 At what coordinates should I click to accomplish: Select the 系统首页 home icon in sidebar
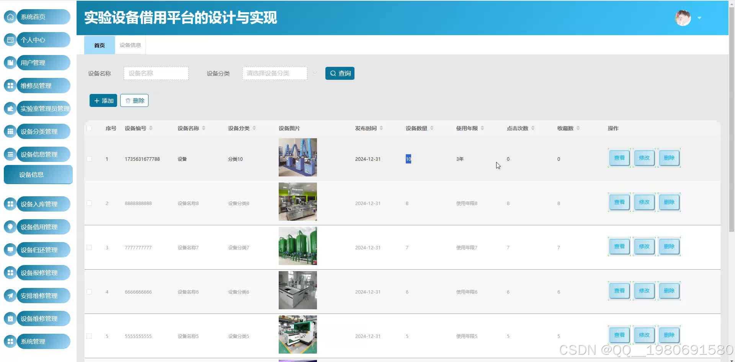pos(10,17)
